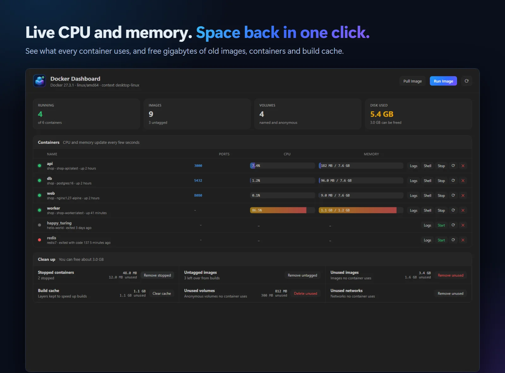
Task: Click the Running 4 containers card
Action: (86, 114)
